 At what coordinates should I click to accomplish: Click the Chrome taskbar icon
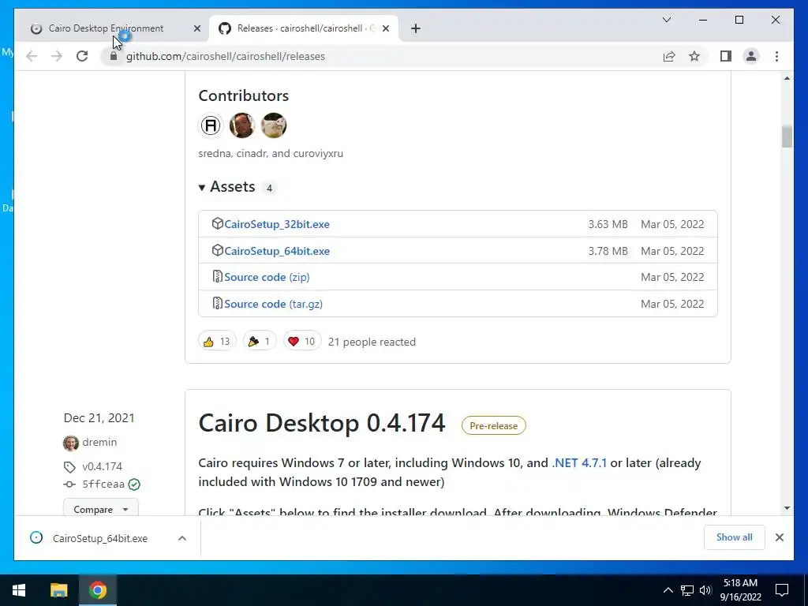coord(97,590)
